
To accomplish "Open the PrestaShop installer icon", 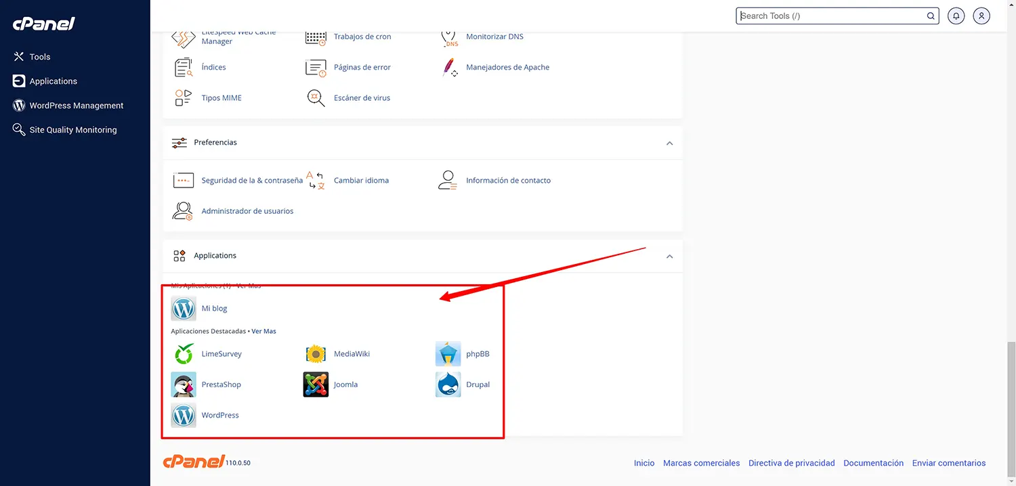I will click(x=183, y=384).
